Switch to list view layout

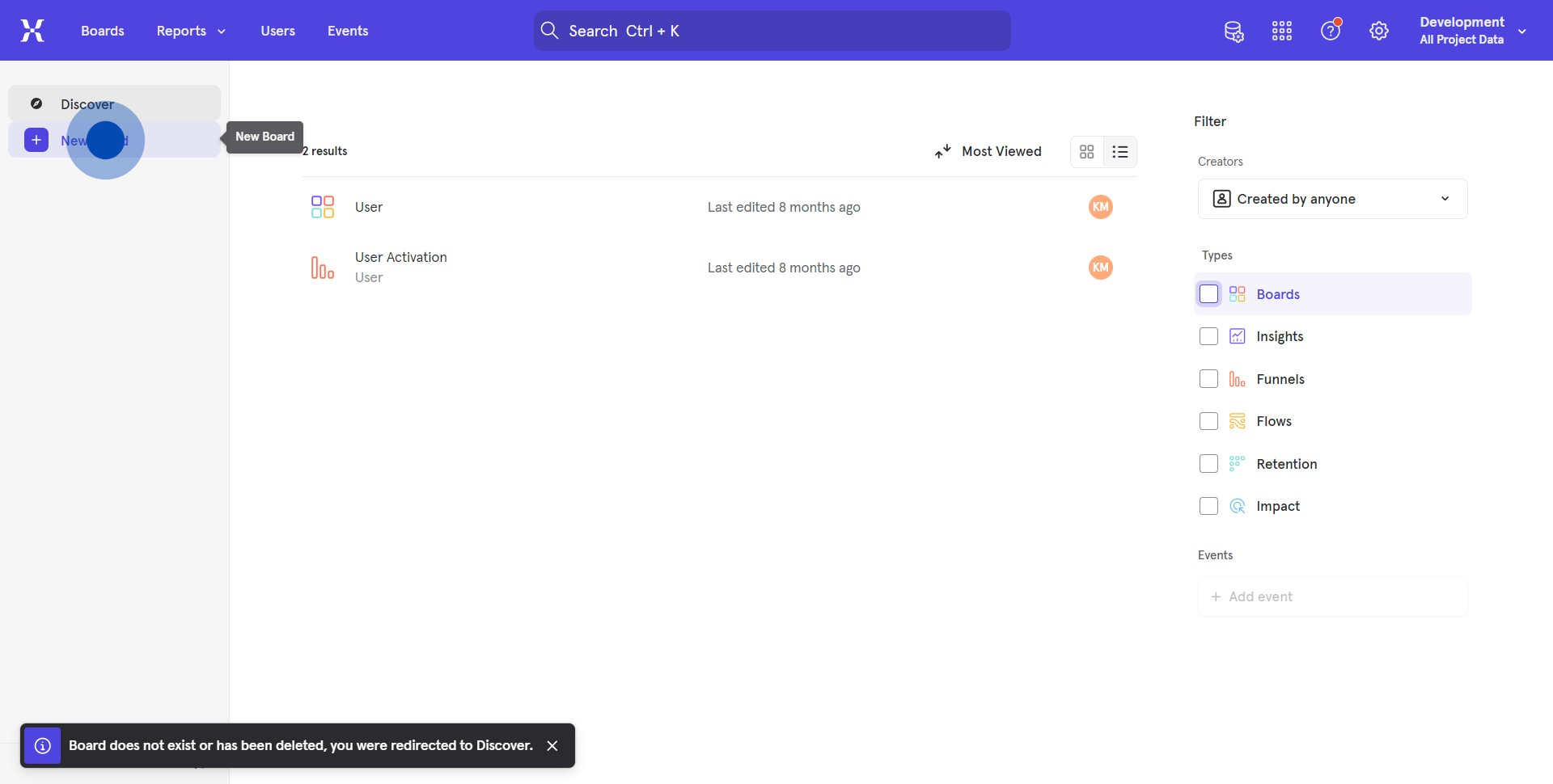click(x=1120, y=152)
